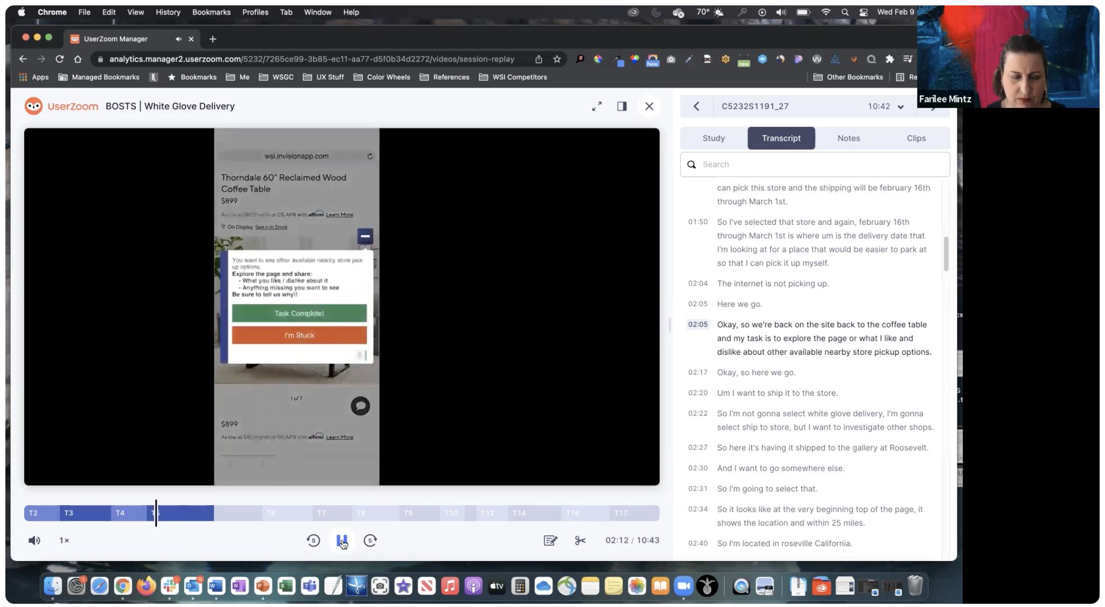
Task: Open the scissors clip tool
Action: click(580, 540)
